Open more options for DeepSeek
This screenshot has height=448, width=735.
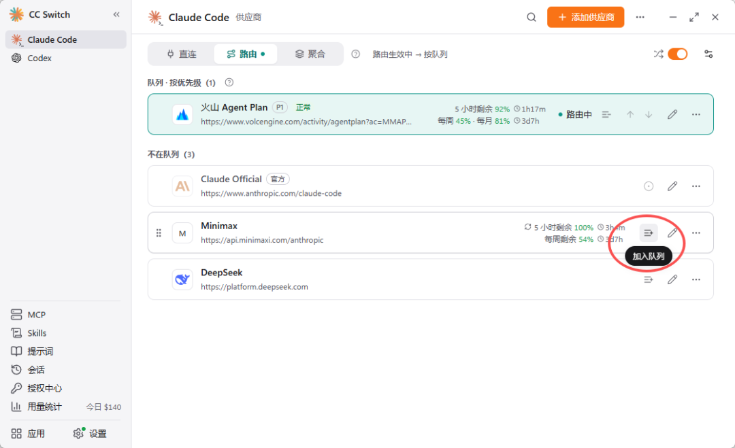point(696,279)
